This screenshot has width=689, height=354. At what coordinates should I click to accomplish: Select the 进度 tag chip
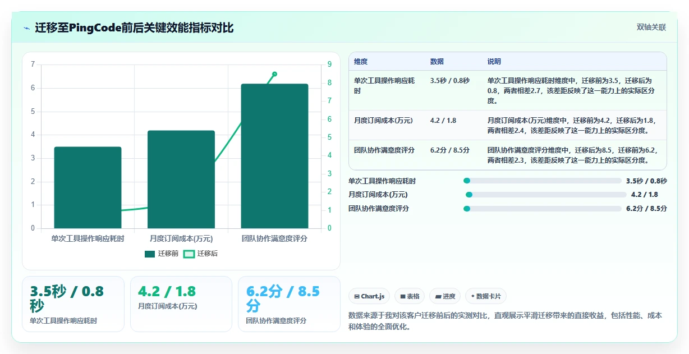point(445,296)
